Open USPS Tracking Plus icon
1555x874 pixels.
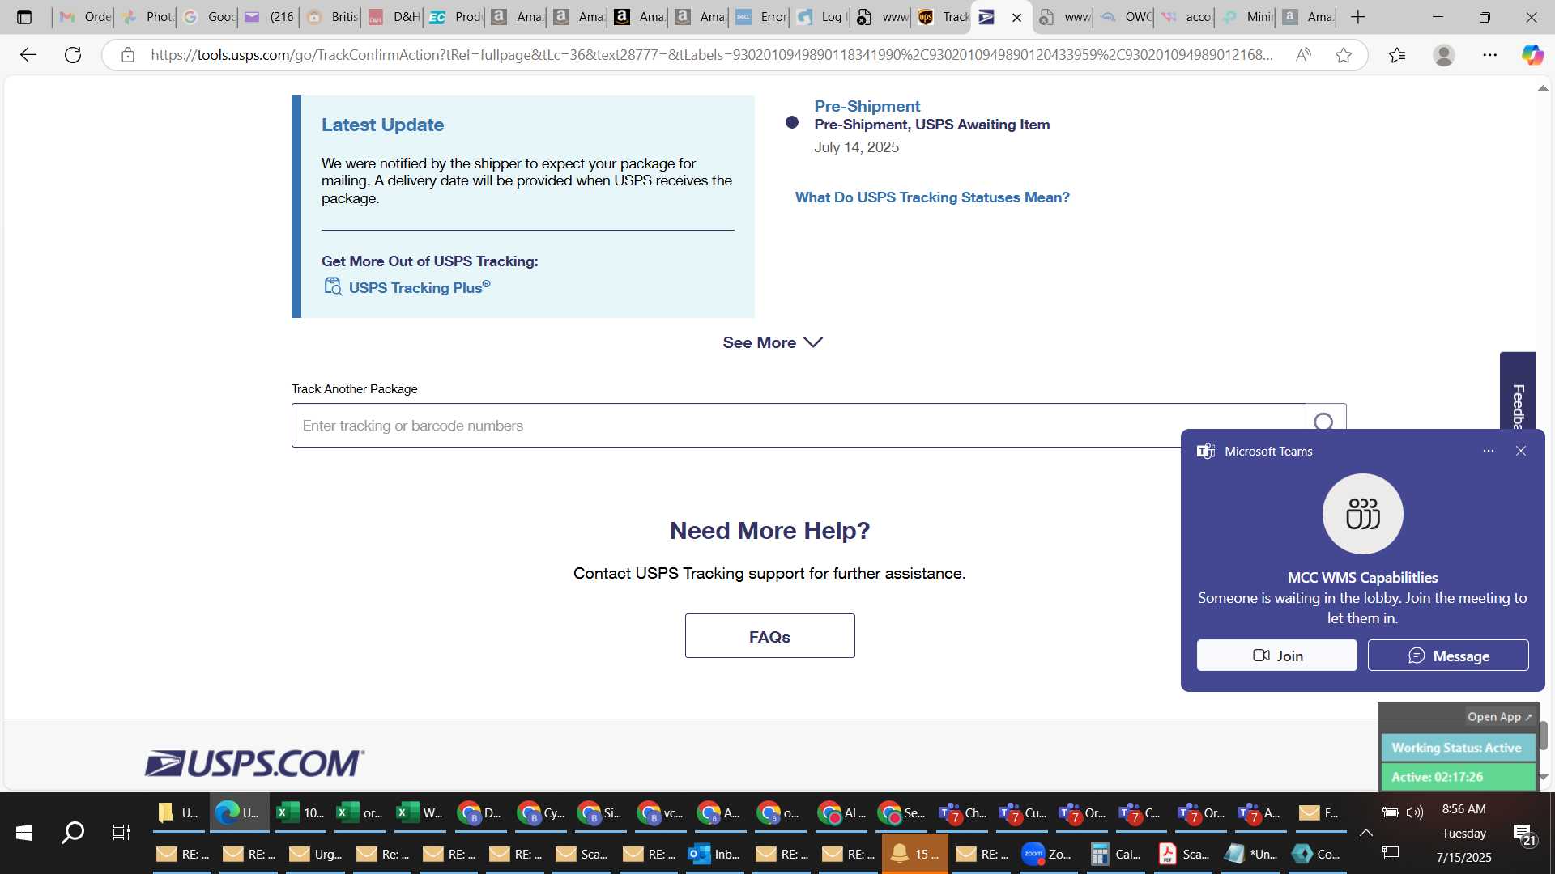(333, 286)
